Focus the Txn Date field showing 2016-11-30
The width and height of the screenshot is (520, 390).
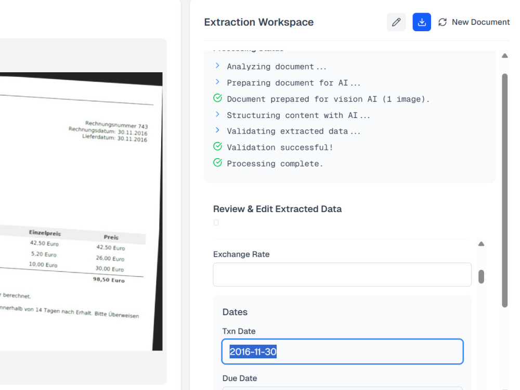tap(342, 352)
